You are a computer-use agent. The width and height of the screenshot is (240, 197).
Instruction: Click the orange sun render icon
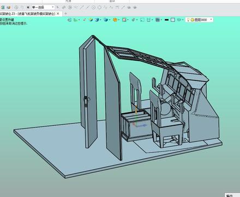[x=115, y=20]
